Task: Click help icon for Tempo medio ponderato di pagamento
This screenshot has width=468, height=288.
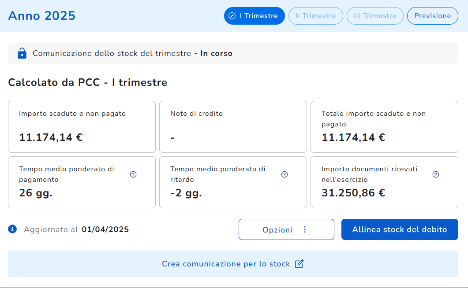Action: coord(133,174)
